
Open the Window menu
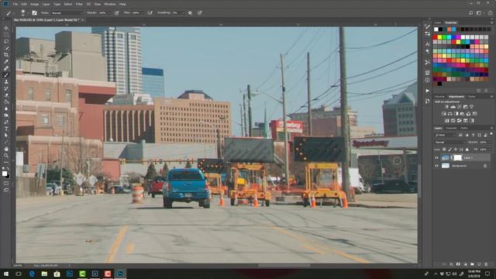click(110, 4)
